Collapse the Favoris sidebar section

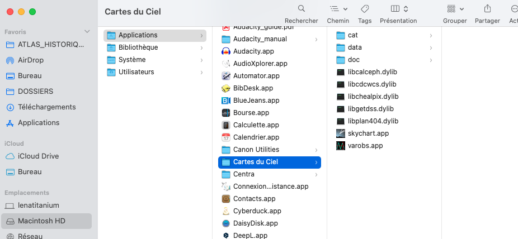(x=87, y=32)
